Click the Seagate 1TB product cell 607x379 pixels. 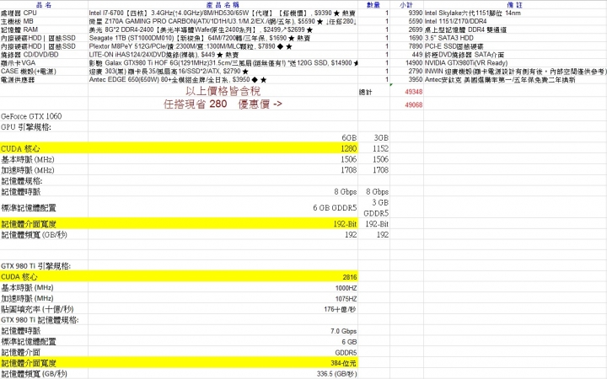[x=223, y=38]
